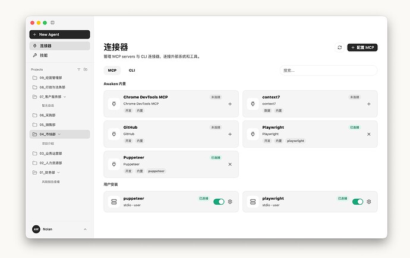This screenshot has height=258, width=410.
Task: Click the puppeteer tag on Puppeteer card
Action: click(156, 171)
